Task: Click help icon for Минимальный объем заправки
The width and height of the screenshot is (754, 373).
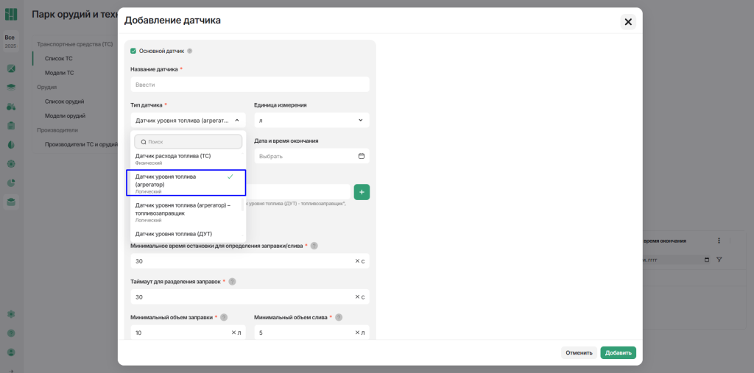Action: [224, 318]
